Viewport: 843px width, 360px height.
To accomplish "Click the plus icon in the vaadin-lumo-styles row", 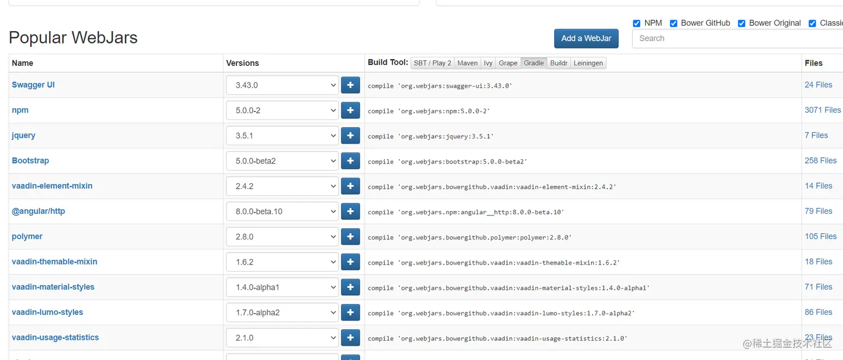I will coord(350,312).
